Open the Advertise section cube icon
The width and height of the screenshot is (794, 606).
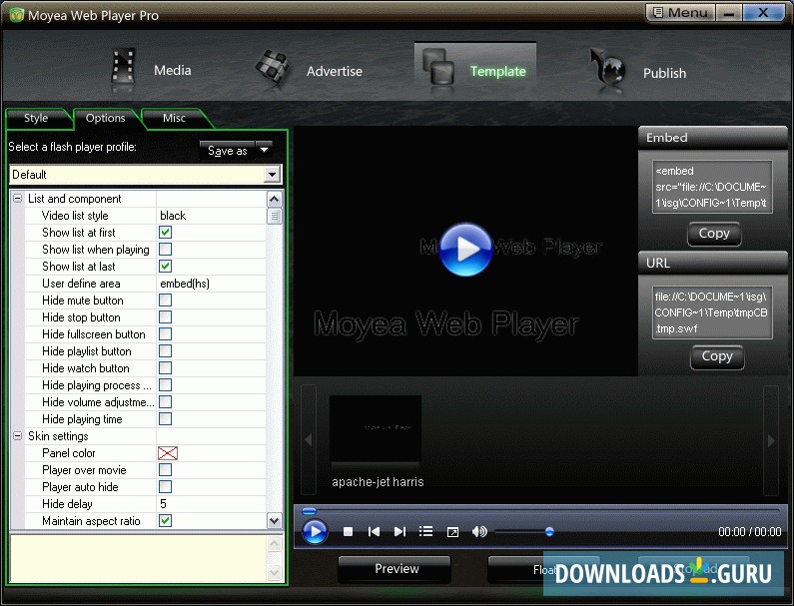pyautogui.click(x=273, y=67)
